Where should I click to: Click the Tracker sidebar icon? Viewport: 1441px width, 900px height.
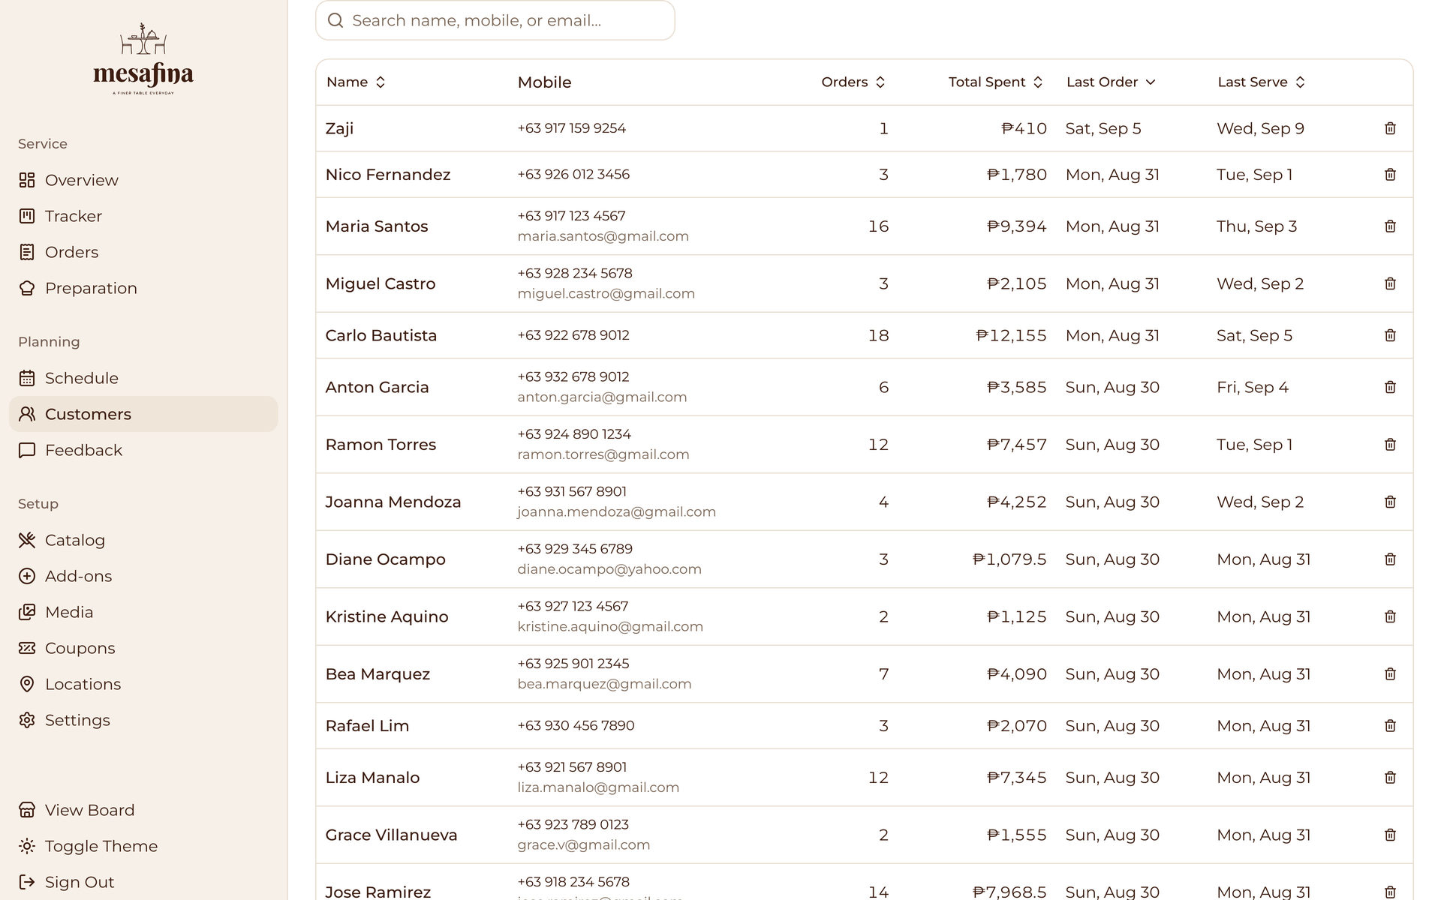coord(27,216)
